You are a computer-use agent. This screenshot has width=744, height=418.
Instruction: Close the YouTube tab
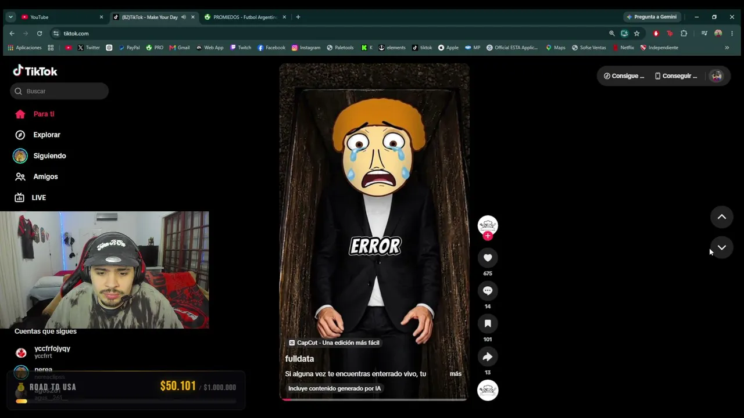[x=101, y=17]
